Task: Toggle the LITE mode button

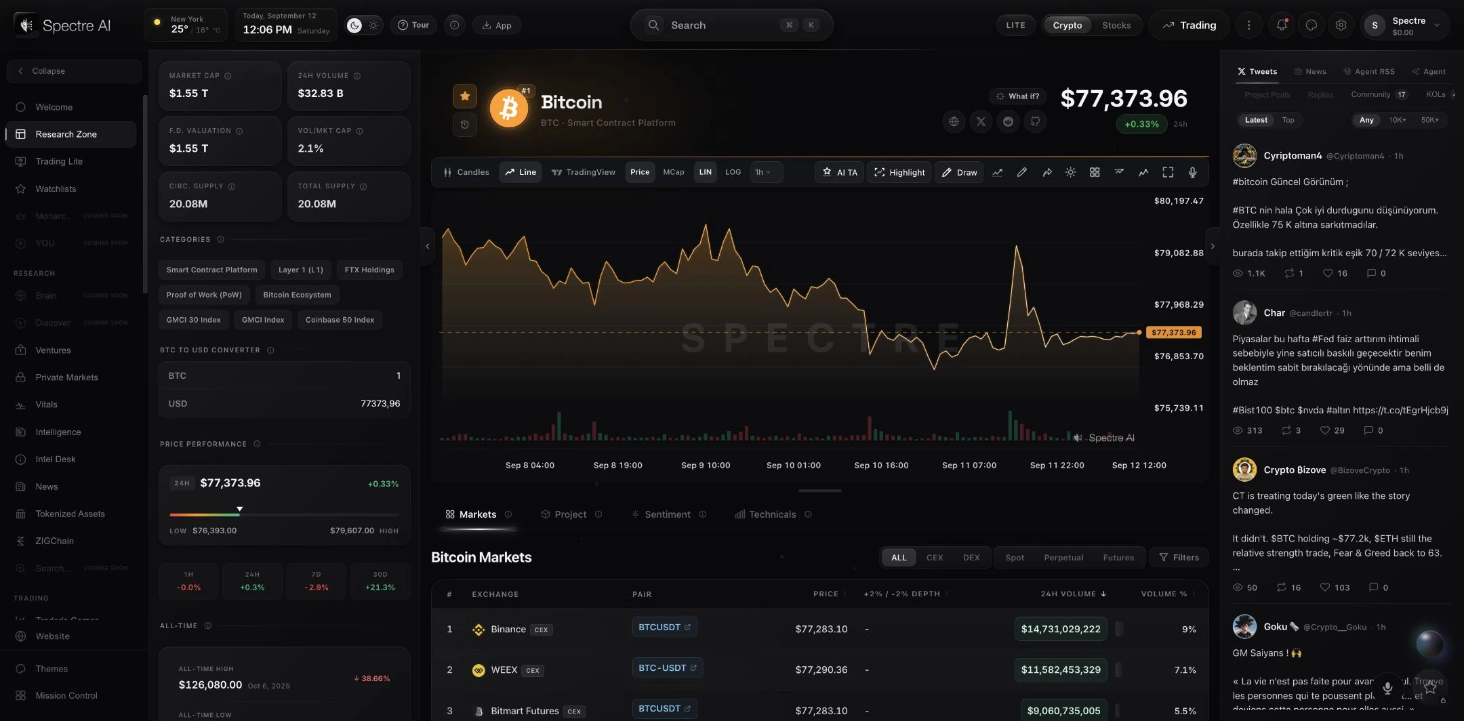Action: (1015, 25)
